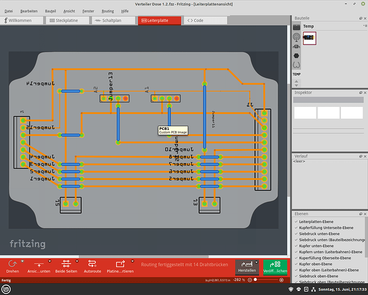Click the printer tray icon
The height and width of the screenshot is (295, 368).
pos(299,289)
